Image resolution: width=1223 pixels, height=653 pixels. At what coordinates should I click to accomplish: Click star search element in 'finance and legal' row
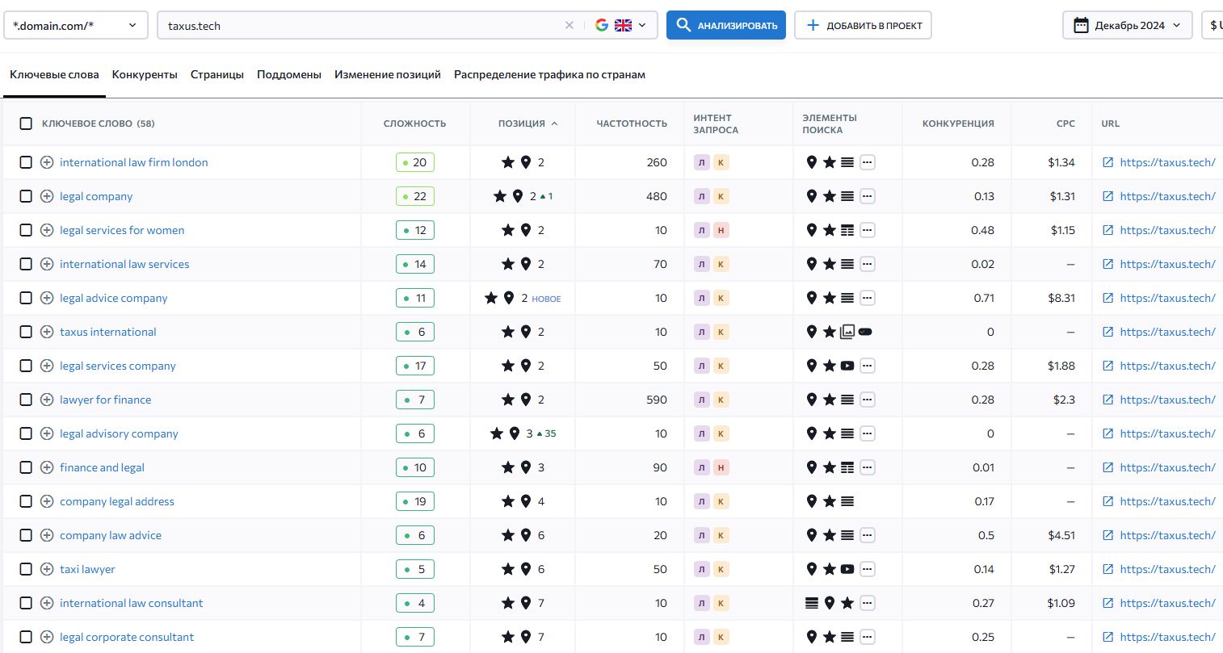(x=830, y=467)
